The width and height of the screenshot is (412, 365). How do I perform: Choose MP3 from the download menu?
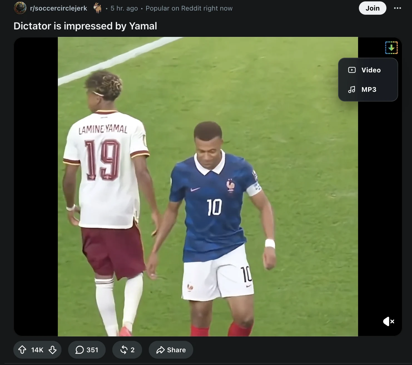[368, 89]
